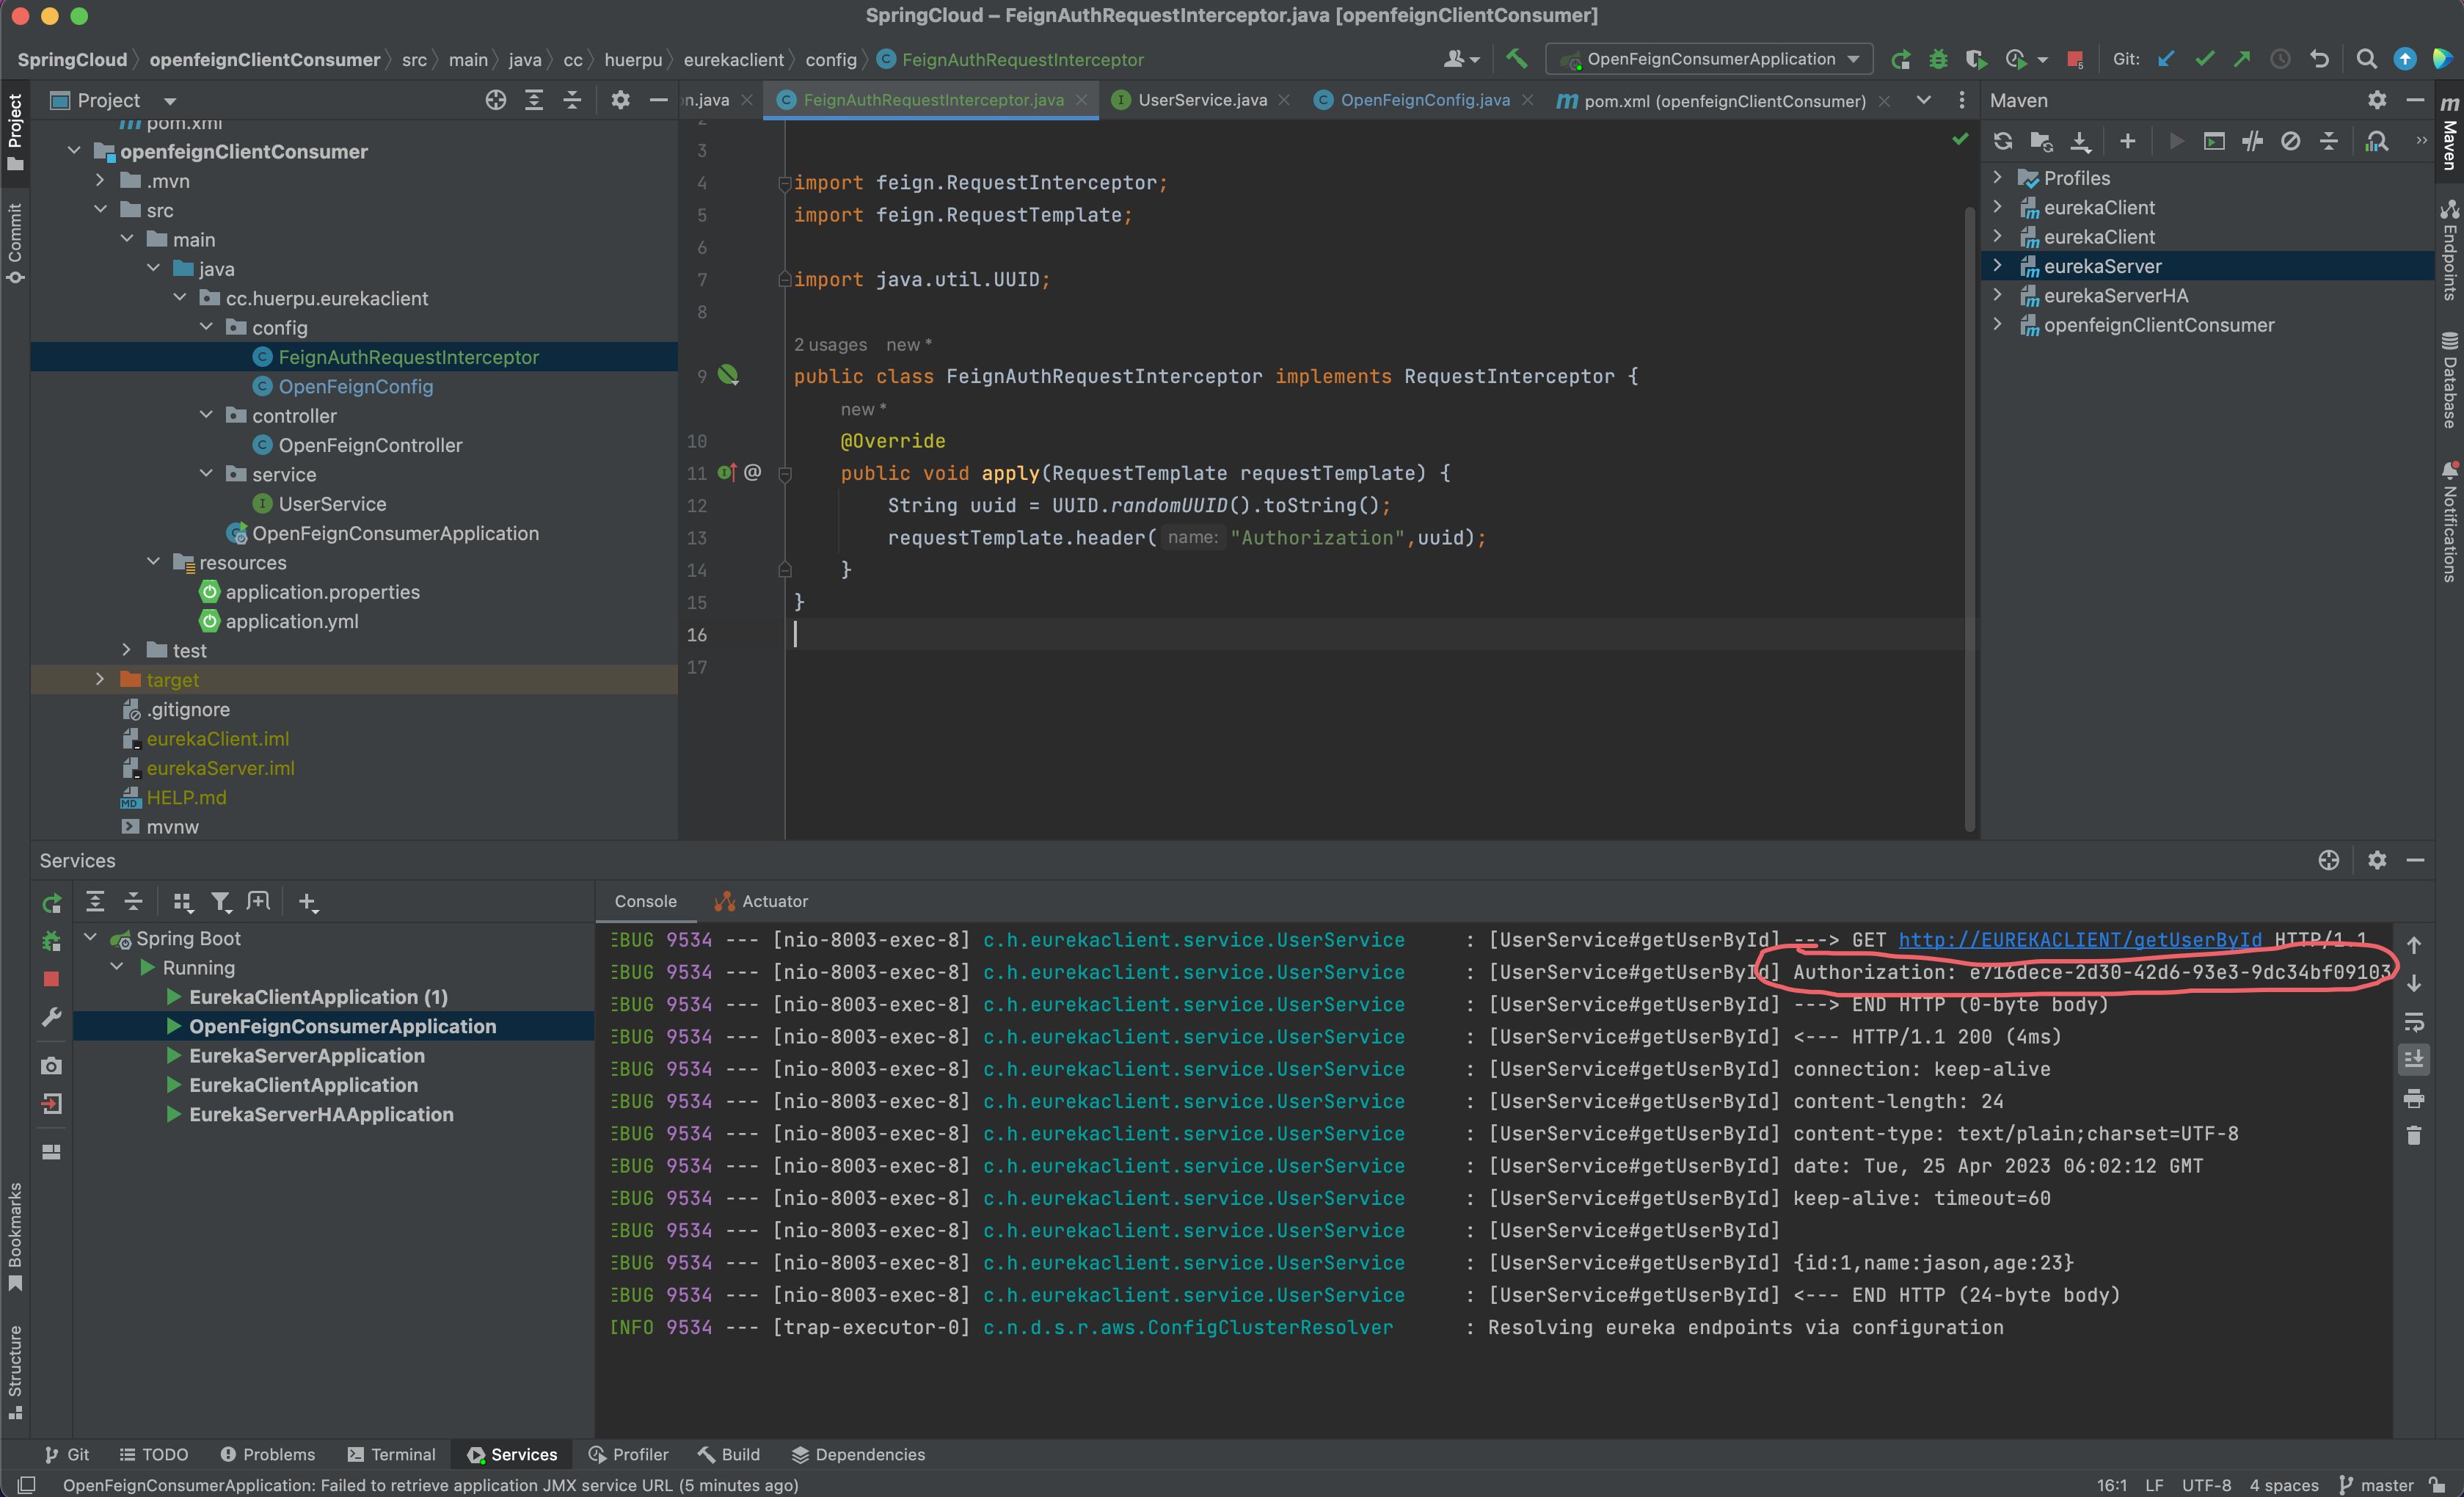Image resolution: width=2464 pixels, height=1497 pixels.
Task: Toggle scroll to end in console
Action: point(2414,1059)
